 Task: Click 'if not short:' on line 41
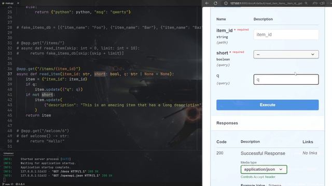40,95
